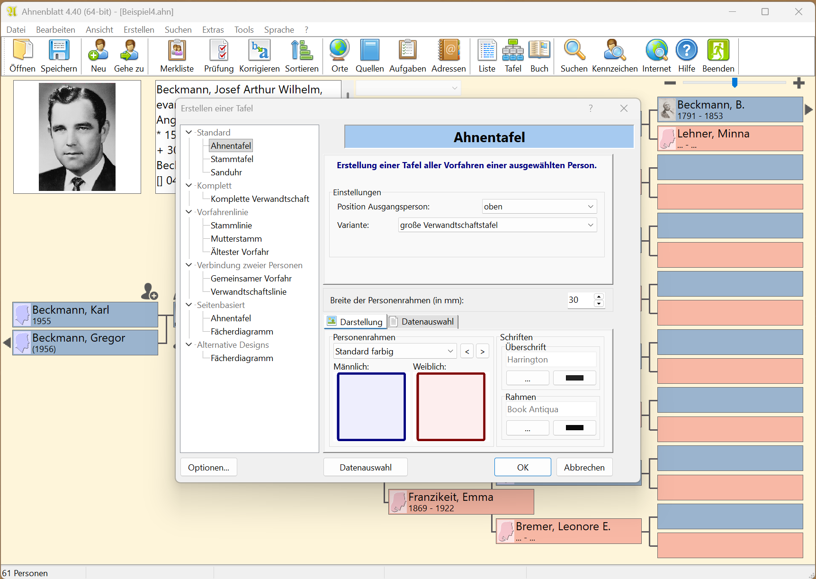Open the Position Ausgangsperson dropdown

point(539,207)
